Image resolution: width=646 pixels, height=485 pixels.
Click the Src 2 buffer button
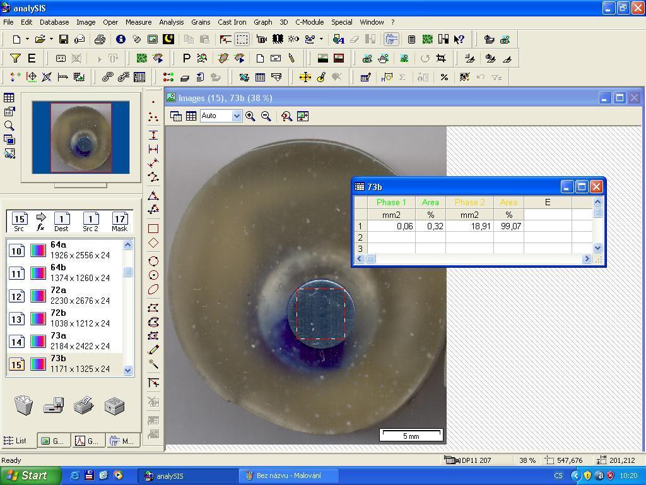[x=91, y=222]
